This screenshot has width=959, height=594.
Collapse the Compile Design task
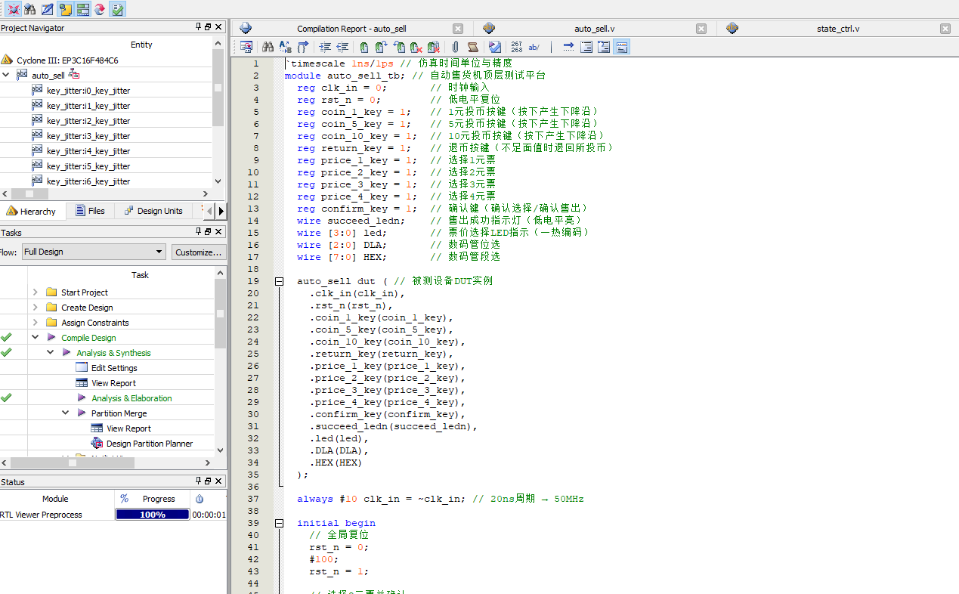35,338
